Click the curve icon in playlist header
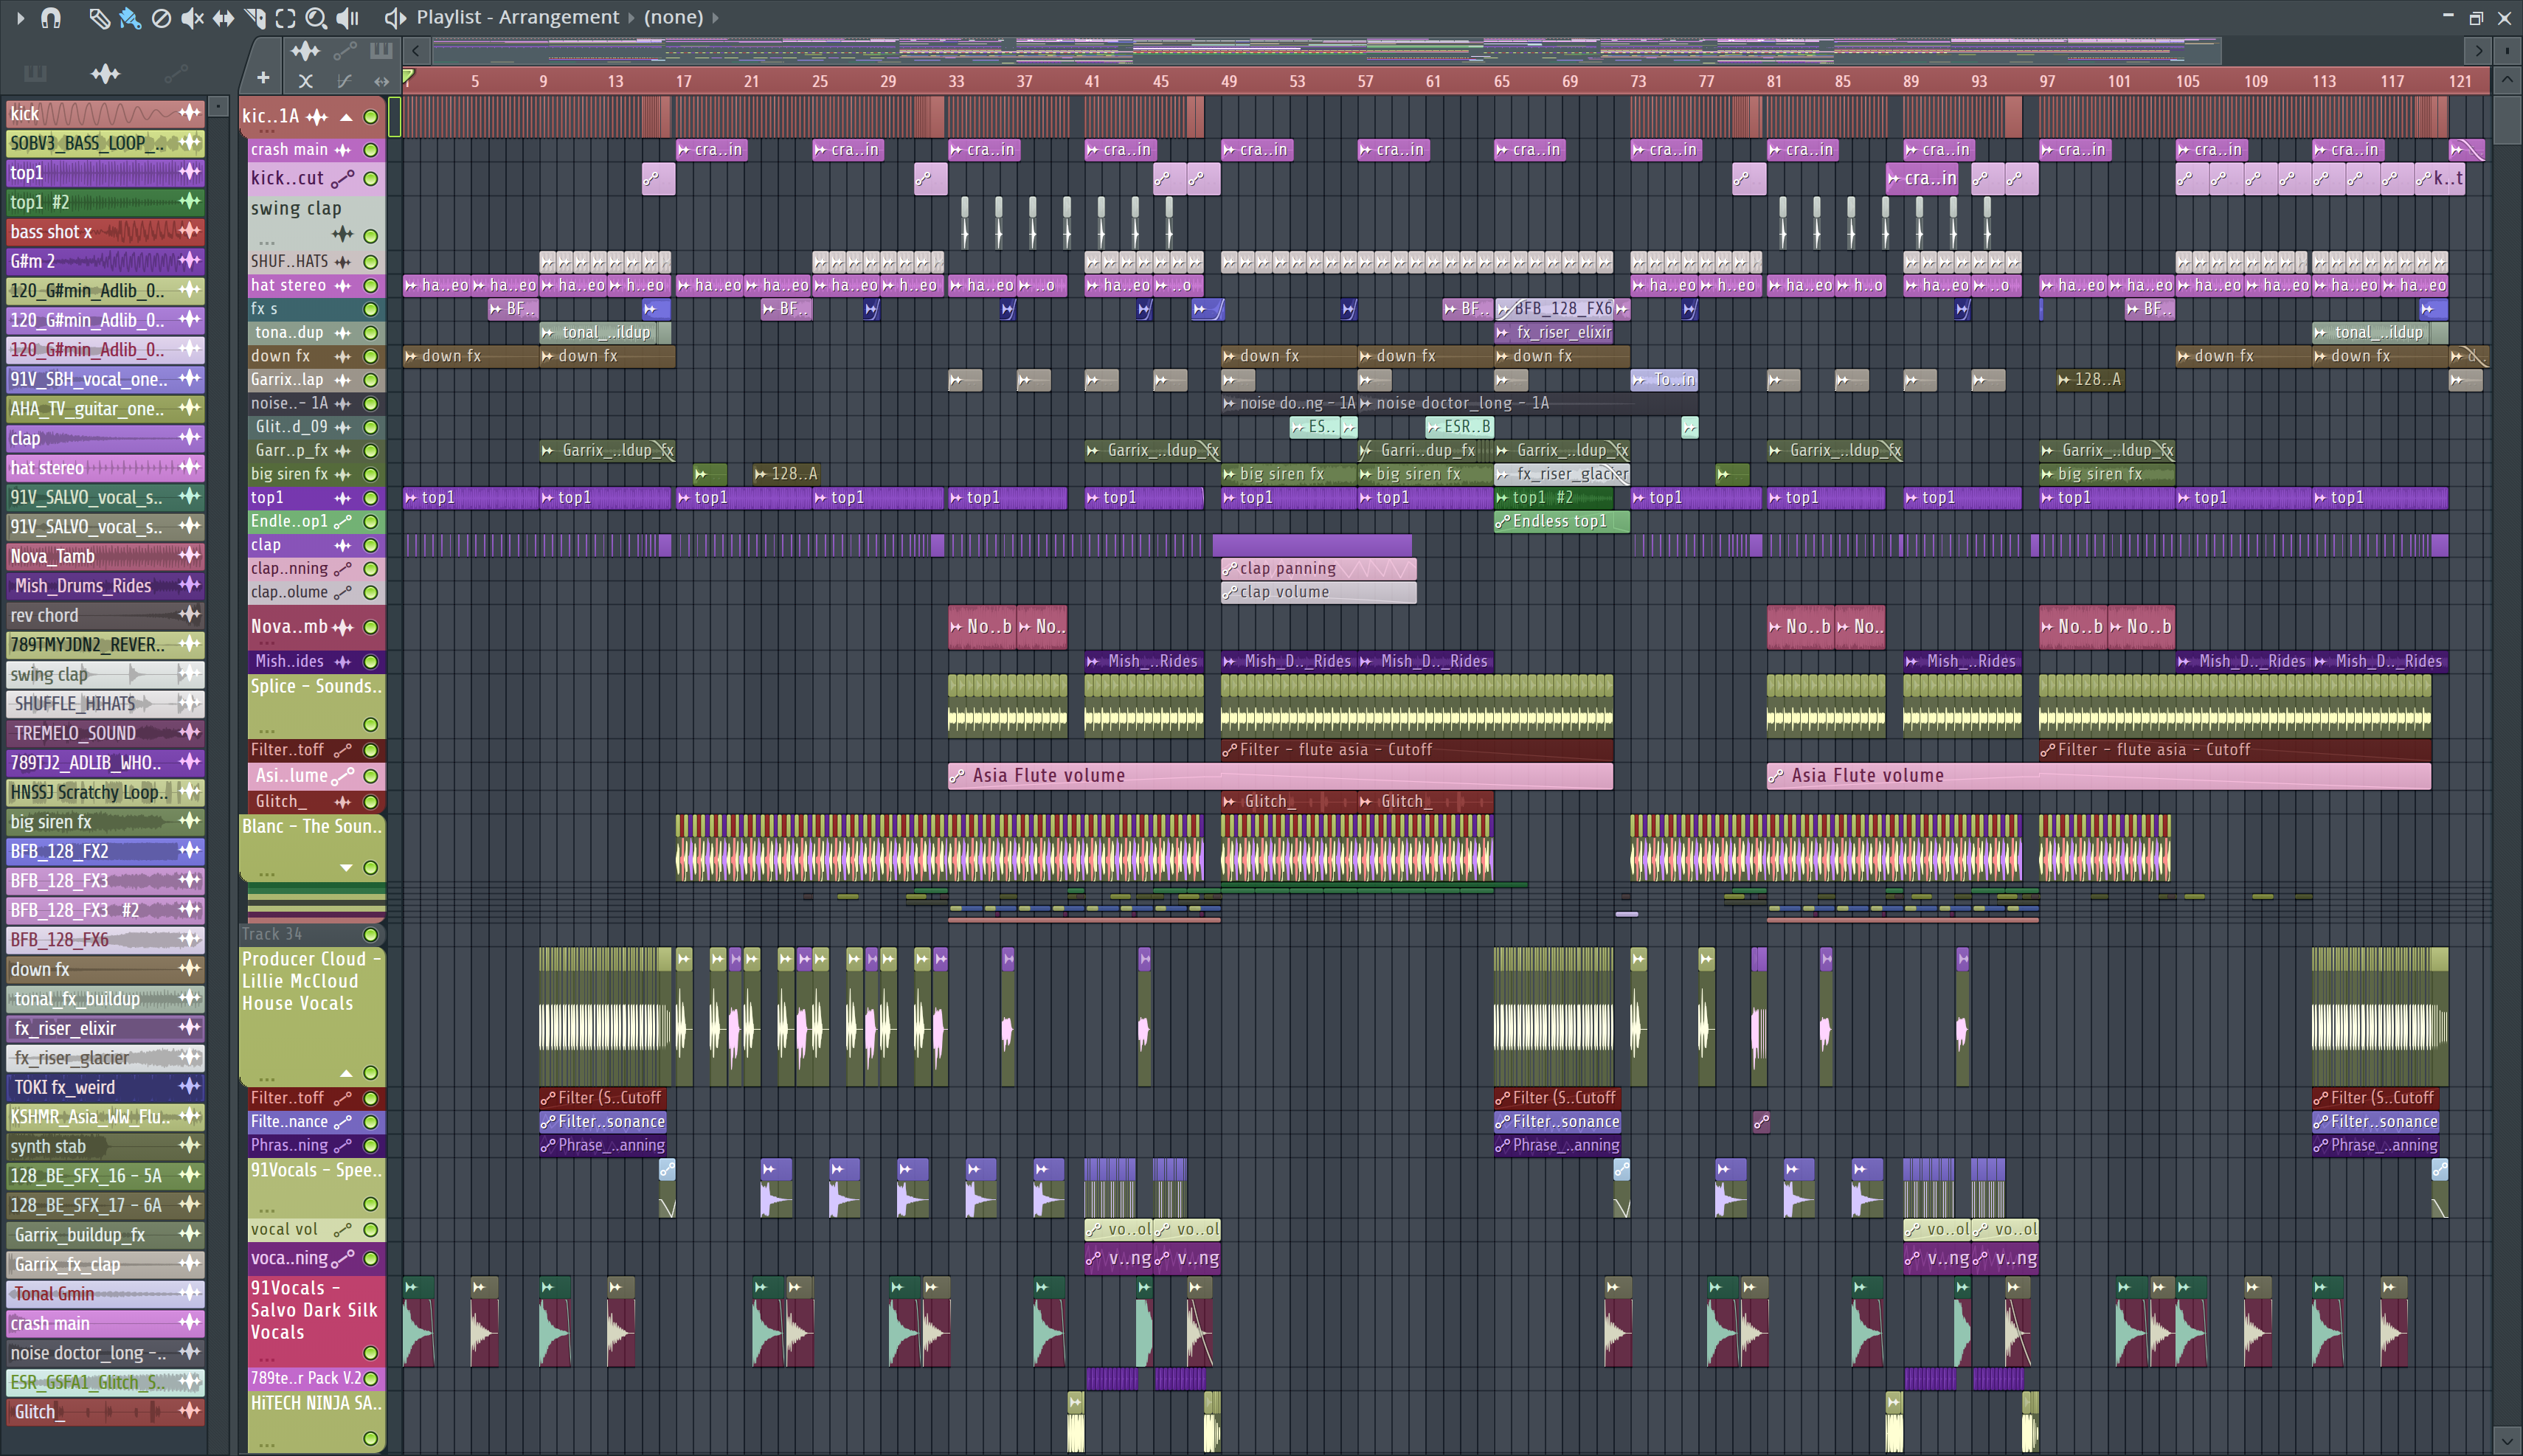Image resolution: width=2523 pixels, height=1456 pixels. (x=344, y=81)
